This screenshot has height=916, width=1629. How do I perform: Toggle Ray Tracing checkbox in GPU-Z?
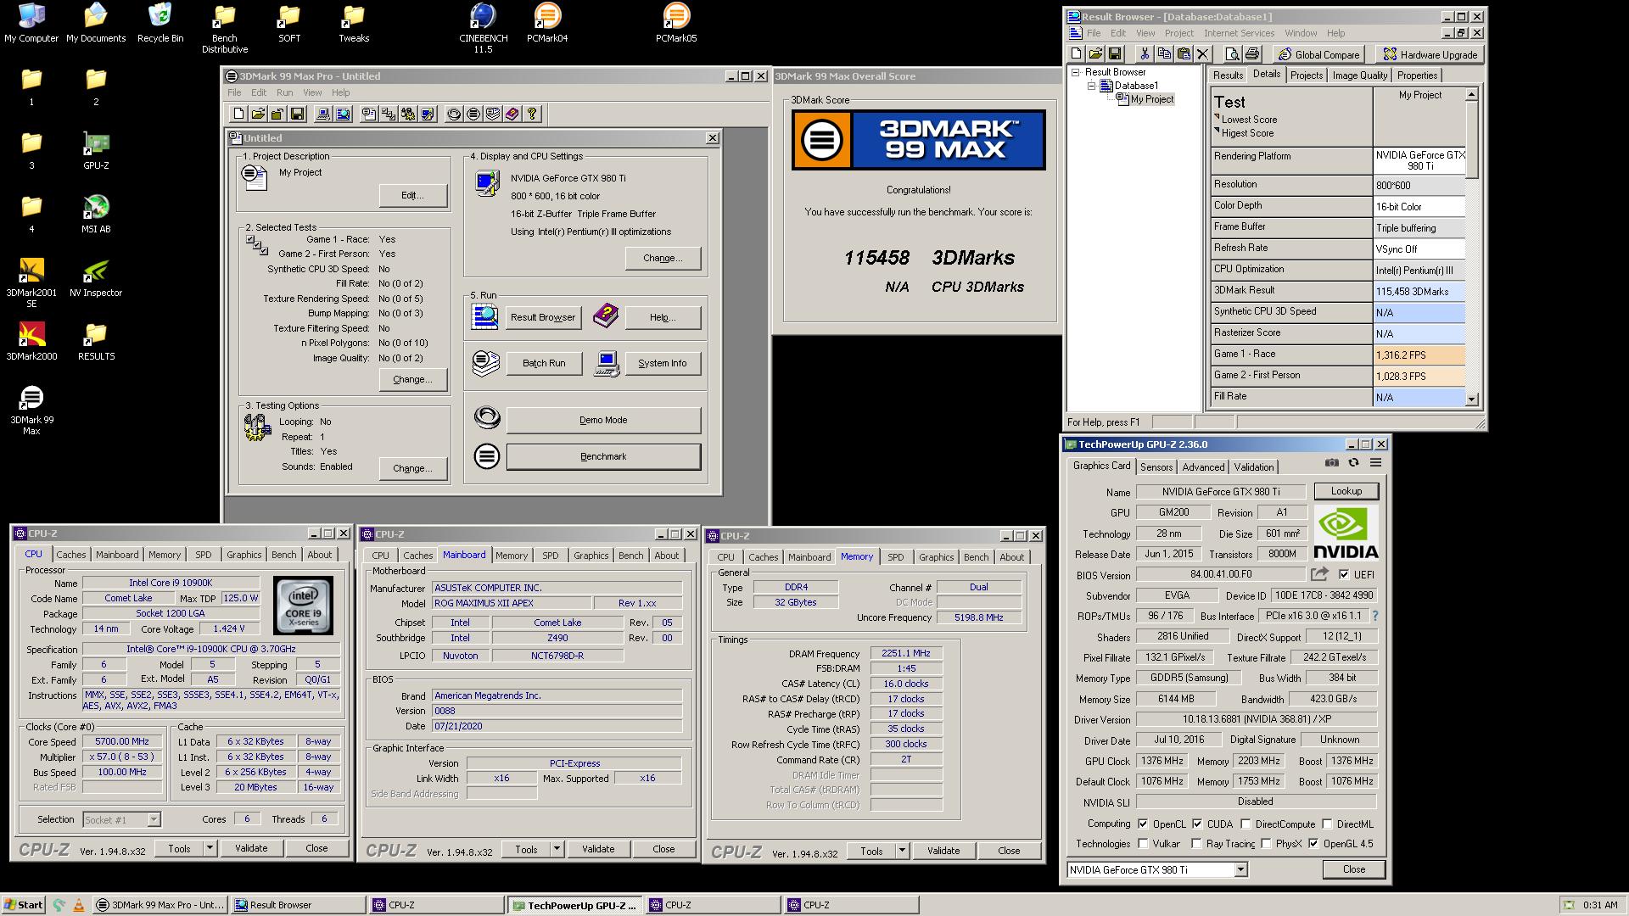coord(1197,844)
